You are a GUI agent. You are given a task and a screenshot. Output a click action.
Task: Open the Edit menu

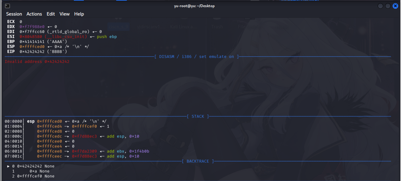[51, 14]
